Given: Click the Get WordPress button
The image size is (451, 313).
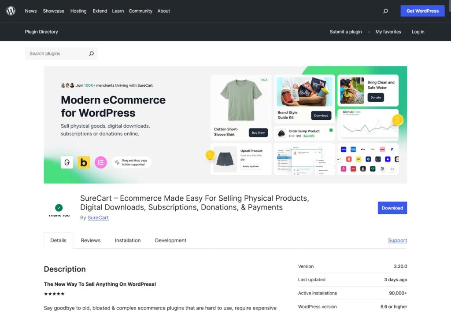Looking at the screenshot, I should click(x=422, y=11).
